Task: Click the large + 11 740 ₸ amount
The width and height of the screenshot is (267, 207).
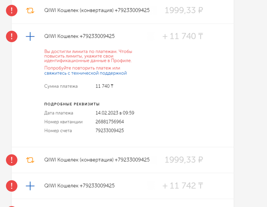Action: click(x=183, y=37)
